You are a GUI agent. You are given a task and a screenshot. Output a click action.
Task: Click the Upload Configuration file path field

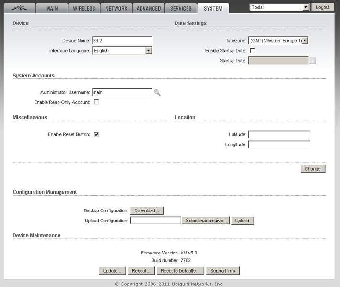[x=155, y=221]
